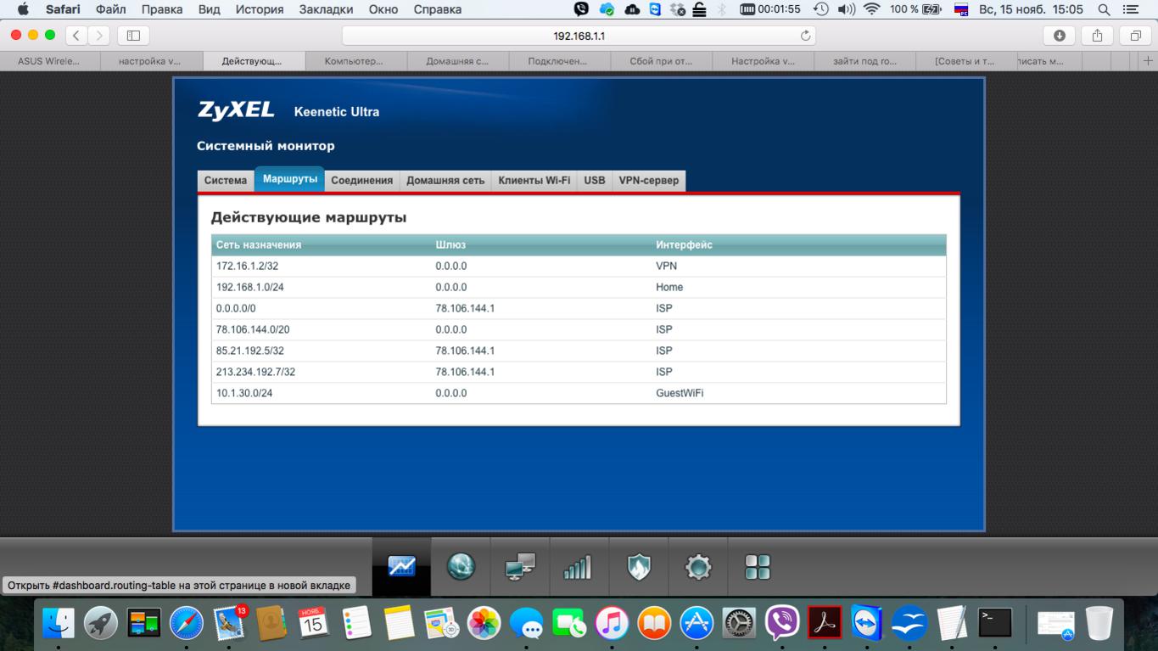Open the Домашняя сеть tab
The width and height of the screenshot is (1158, 651).
tap(445, 181)
